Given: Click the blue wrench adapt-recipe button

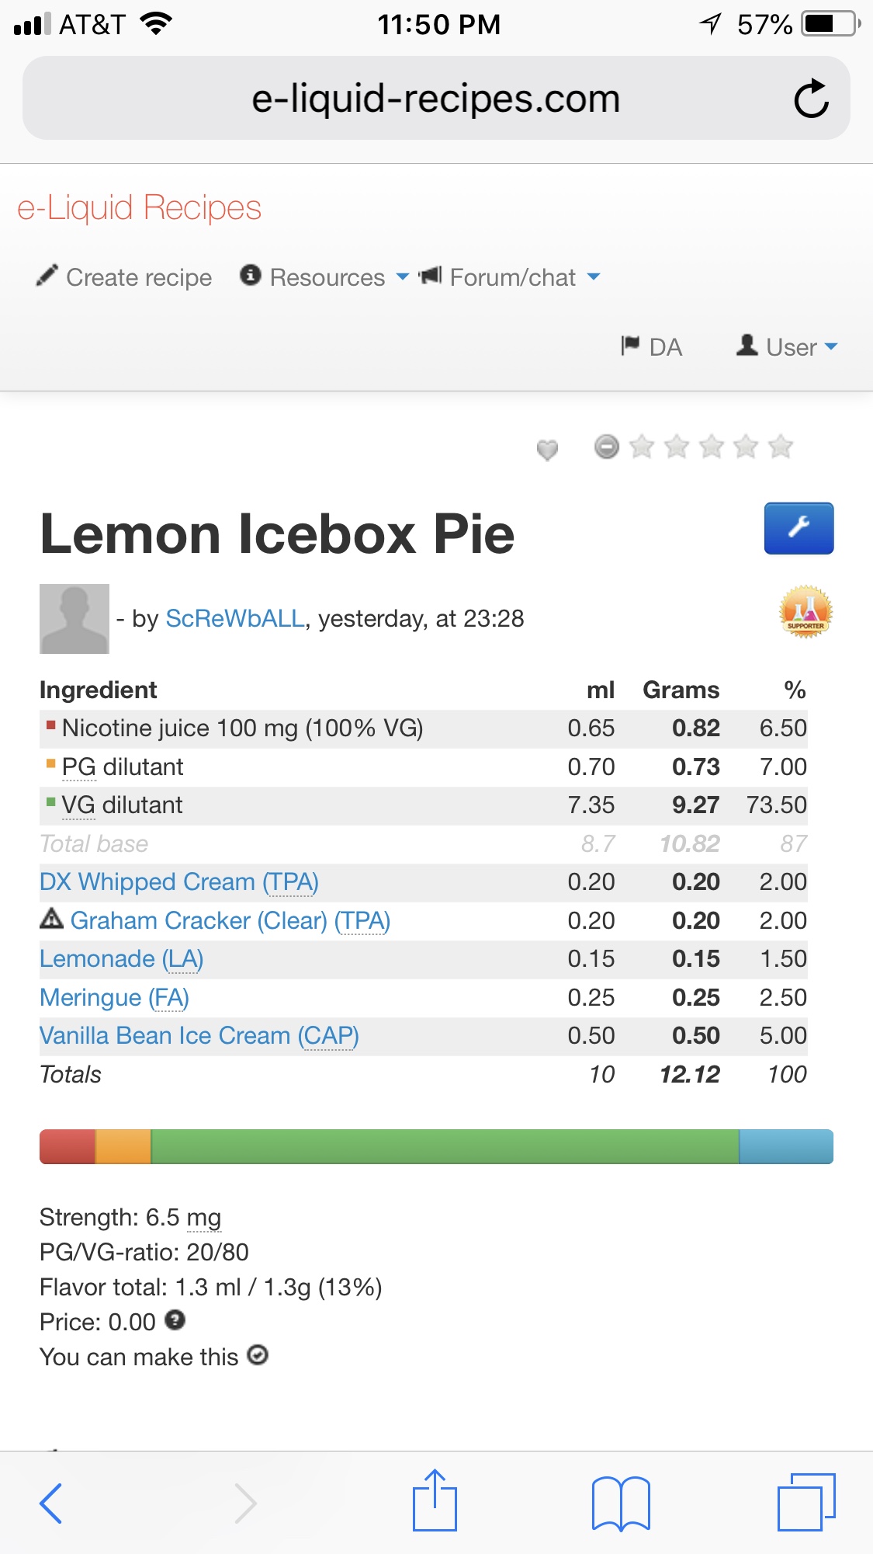Looking at the screenshot, I should [x=799, y=528].
